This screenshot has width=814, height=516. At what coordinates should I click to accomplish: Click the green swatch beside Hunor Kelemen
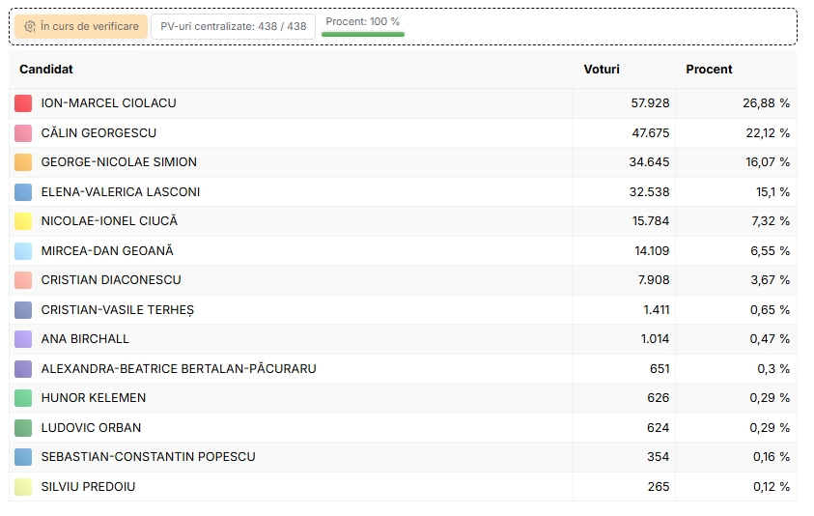(x=23, y=398)
